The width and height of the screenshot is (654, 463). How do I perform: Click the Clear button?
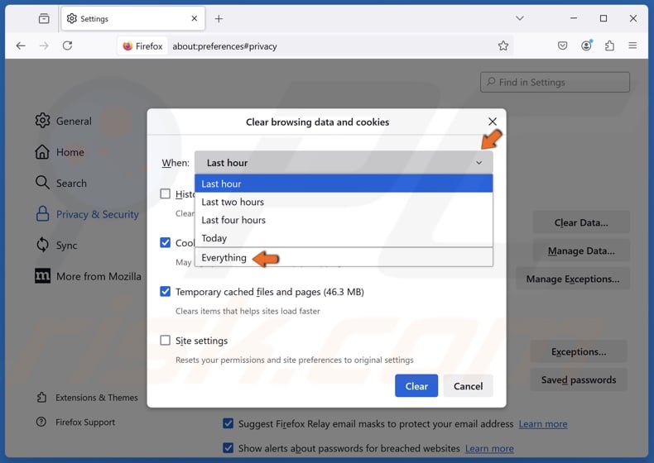[416, 386]
